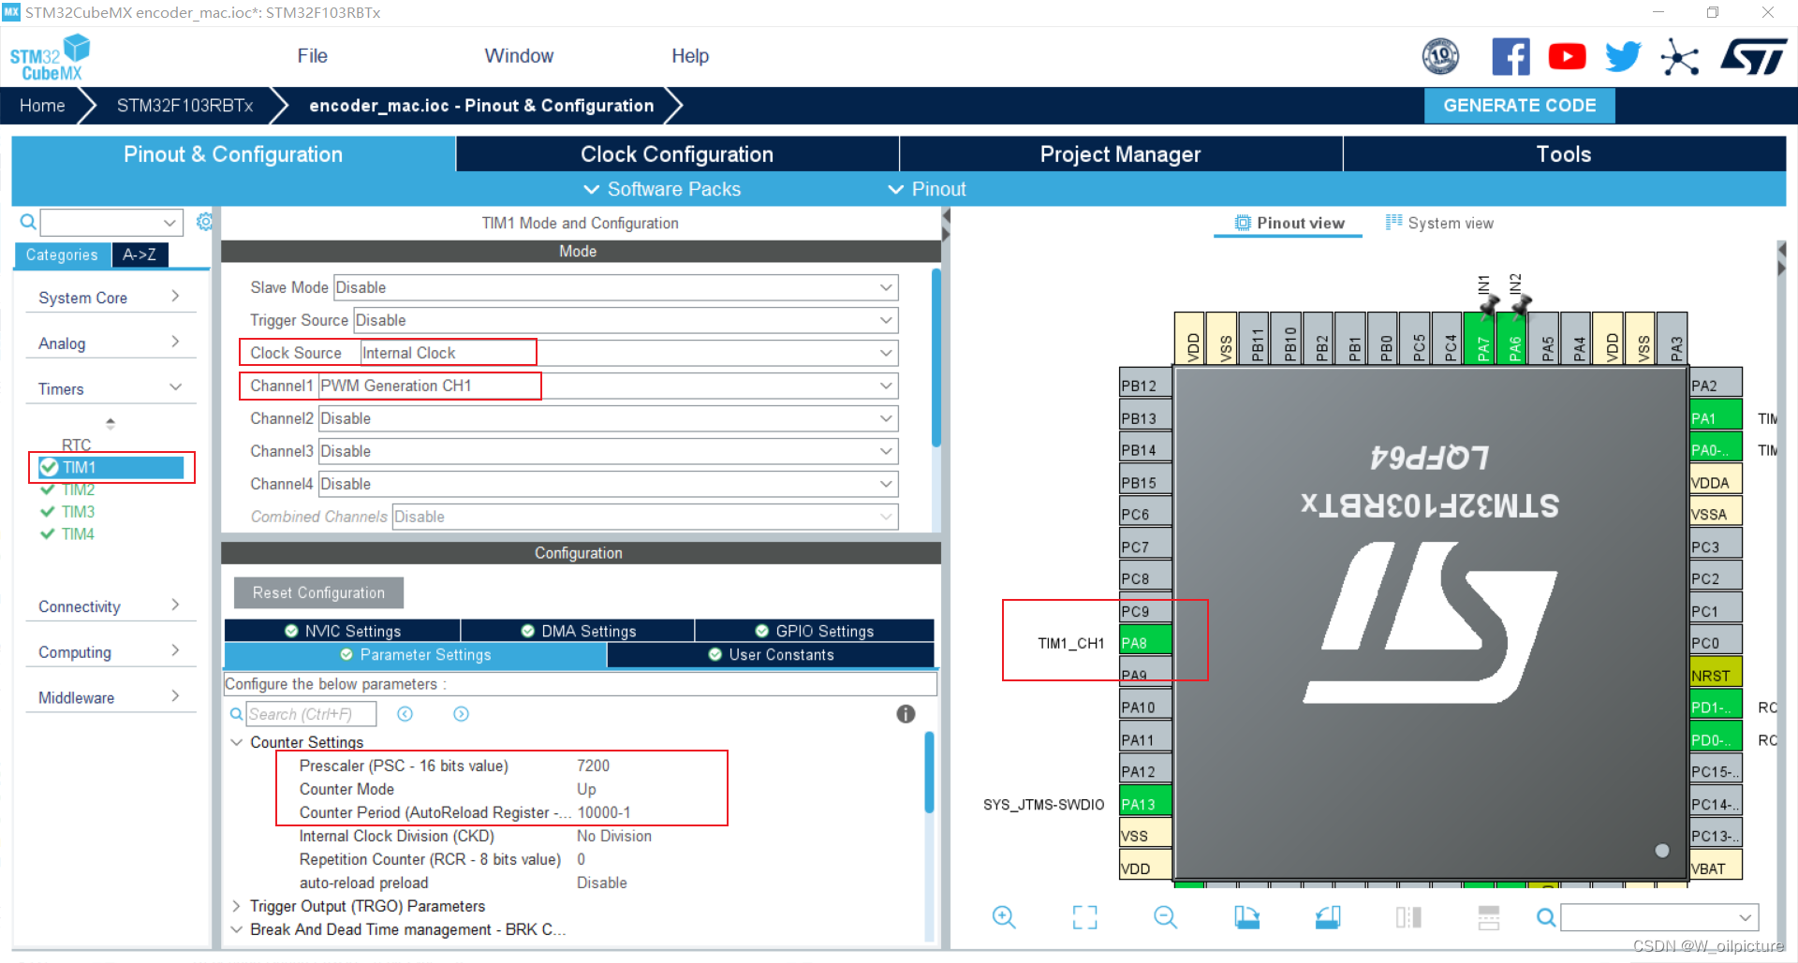Screen dimensions: 1798x963
Task: Rotate the chip view clockwise
Action: coord(1246,917)
